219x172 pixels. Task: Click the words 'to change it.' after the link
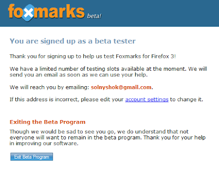186,100
